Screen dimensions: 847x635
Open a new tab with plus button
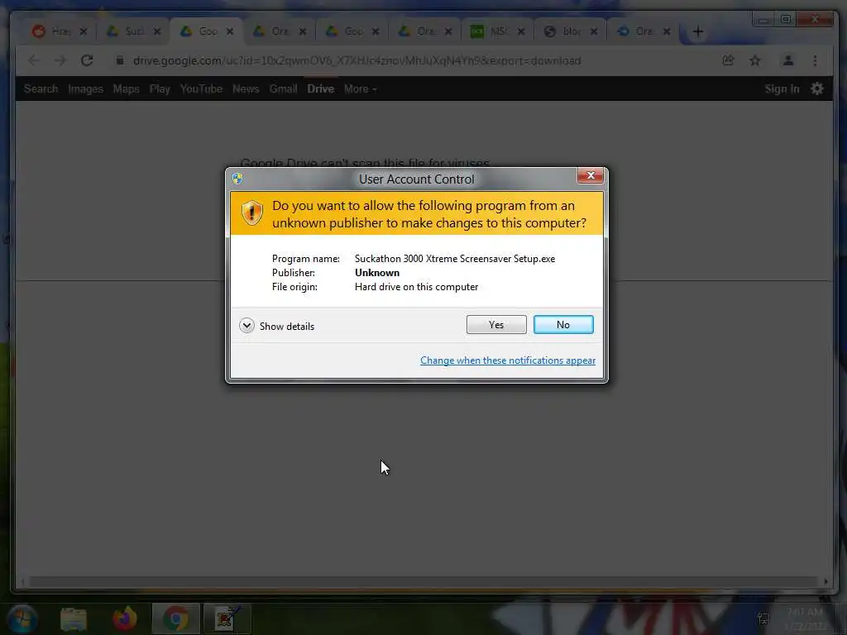[698, 32]
